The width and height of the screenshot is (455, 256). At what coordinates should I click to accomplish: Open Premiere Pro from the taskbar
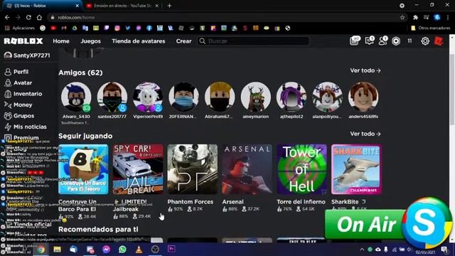click(171, 249)
